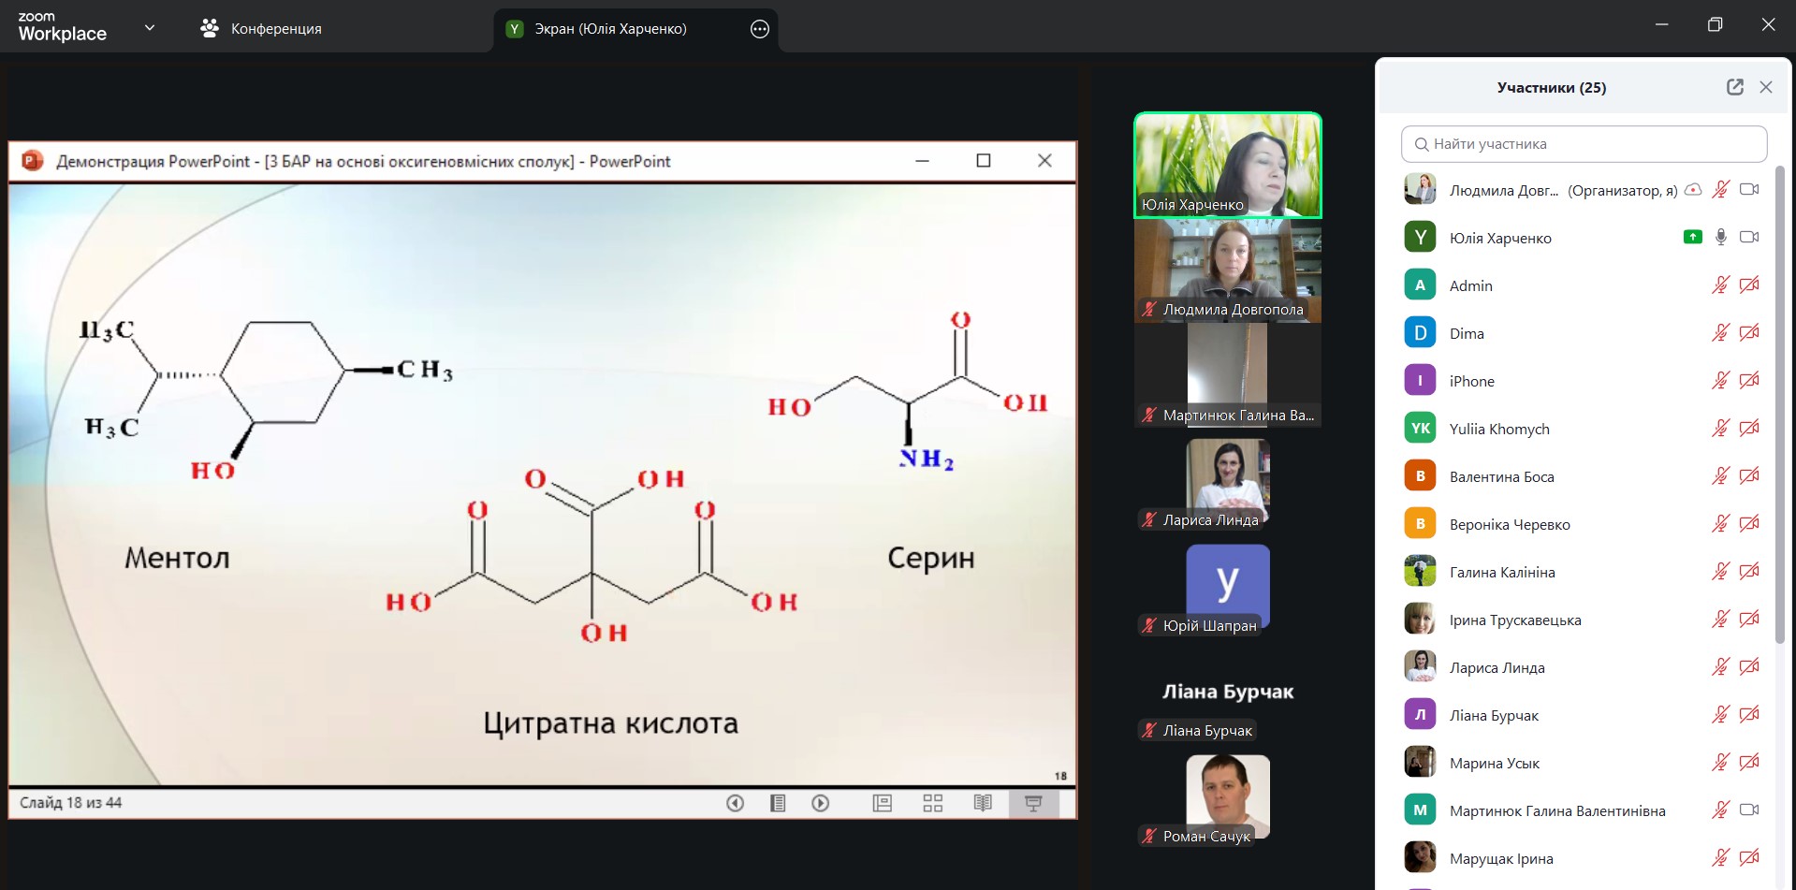1796x890 pixels.
Task: Expand Zoom Workplace dropdown arrow
Action: pyautogui.click(x=150, y=28)
